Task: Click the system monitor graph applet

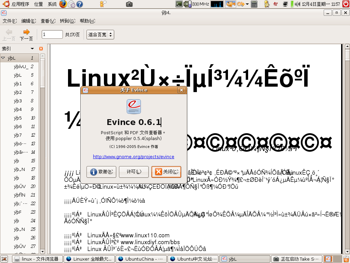Action: click(x=217, y=4)
